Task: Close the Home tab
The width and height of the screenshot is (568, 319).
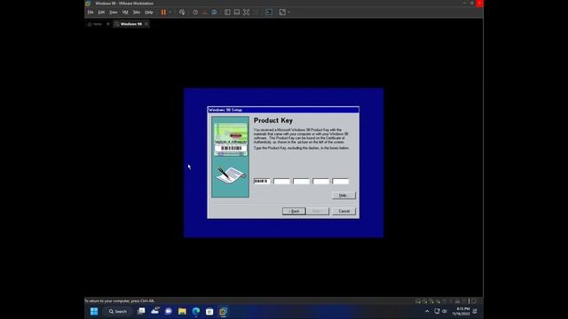Action: tap(108, 24)
